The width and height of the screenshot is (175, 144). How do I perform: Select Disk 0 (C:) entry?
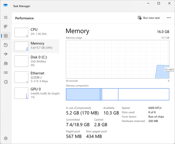36,61
